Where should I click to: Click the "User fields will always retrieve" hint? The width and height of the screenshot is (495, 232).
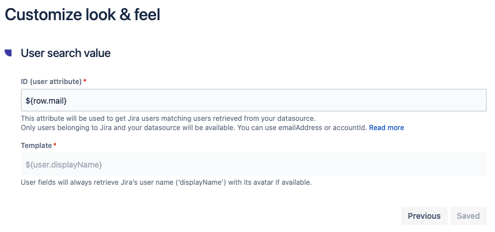click(x=166, y=182)
